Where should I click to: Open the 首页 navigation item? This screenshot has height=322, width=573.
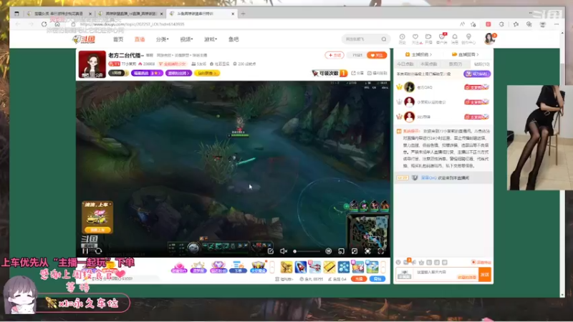point(118,39)
